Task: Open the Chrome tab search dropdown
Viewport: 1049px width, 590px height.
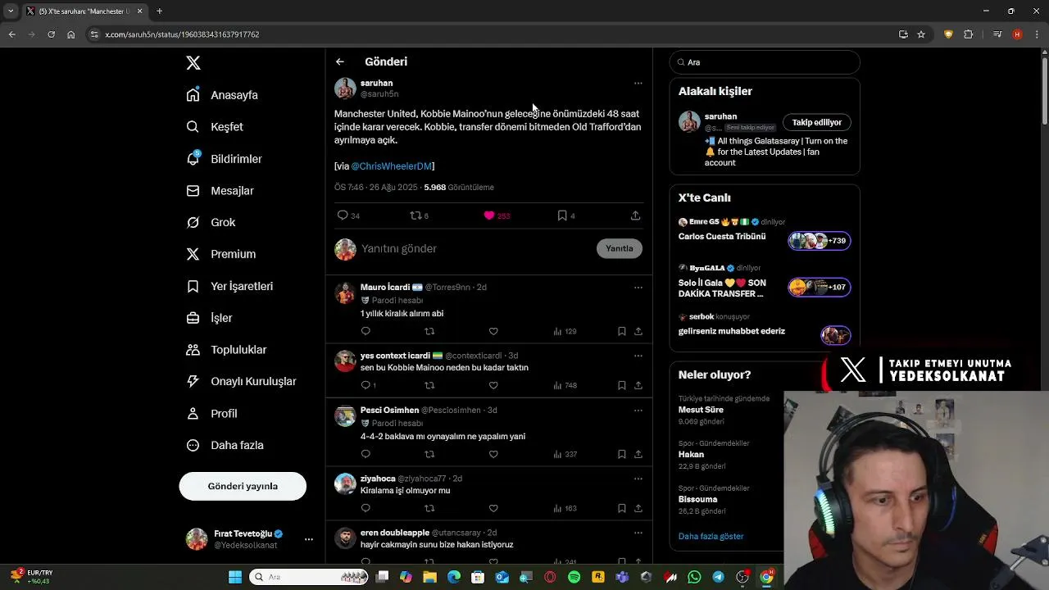Action: click(11, 11)
